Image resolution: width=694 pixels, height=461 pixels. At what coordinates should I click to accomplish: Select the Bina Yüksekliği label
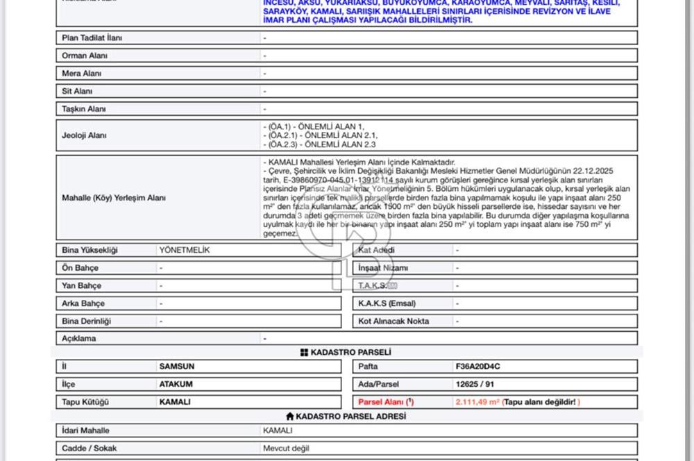coord(90,250)
